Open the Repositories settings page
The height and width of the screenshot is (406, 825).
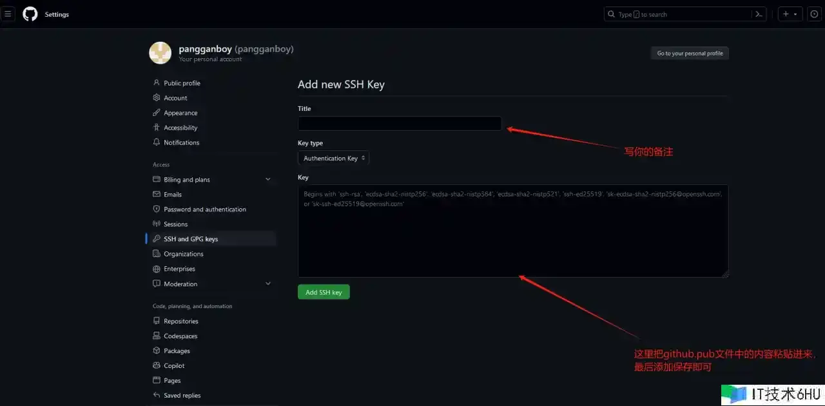(x=180, y=321)
